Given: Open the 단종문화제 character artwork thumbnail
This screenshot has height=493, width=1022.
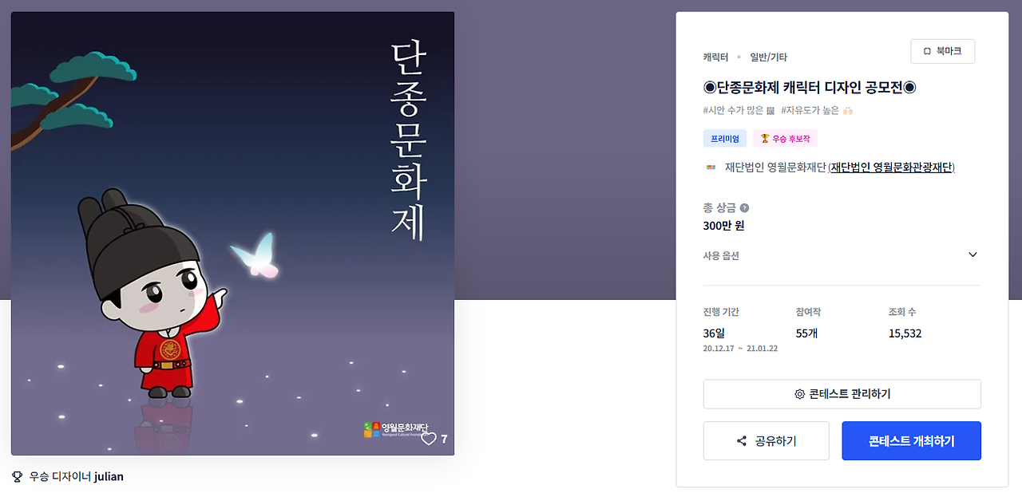Looking at the screenshot, I should point(232,234).
